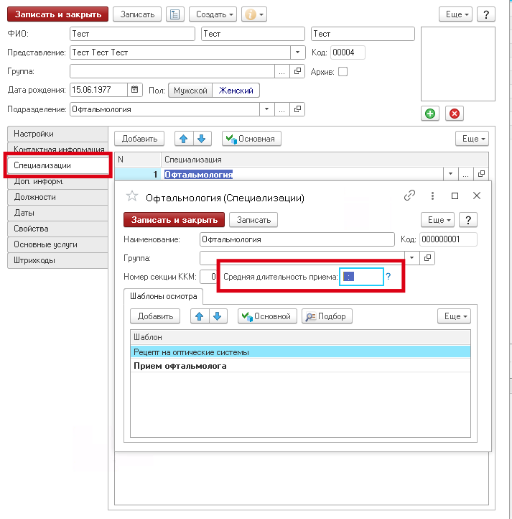Open calendar picker for Дата рождения

(134, 90)
